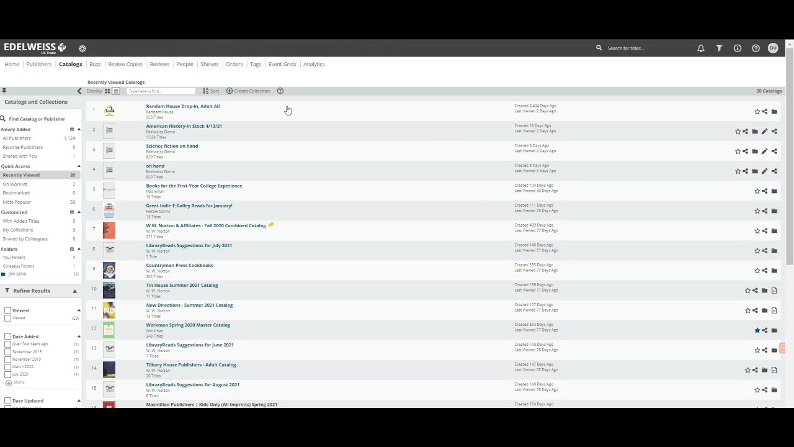
Task: Select Most Popular in Quick Access
Action: [x=17, y=202]
